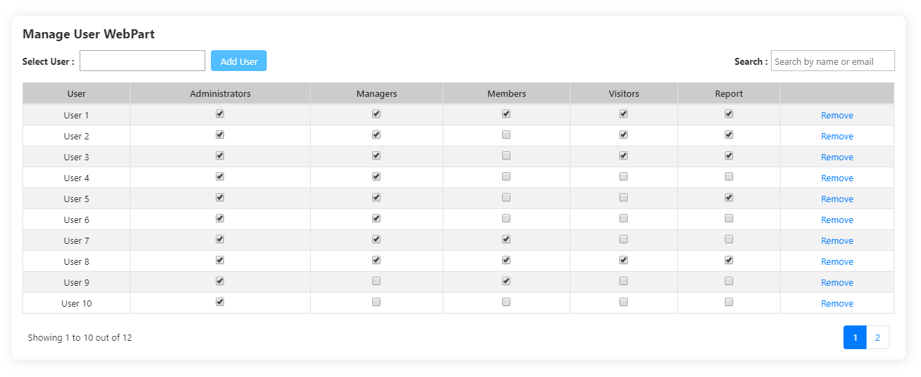This screenshot has width=921, height=377.
Task: Go to page 2 of results
Action: [x=878, y=337]
